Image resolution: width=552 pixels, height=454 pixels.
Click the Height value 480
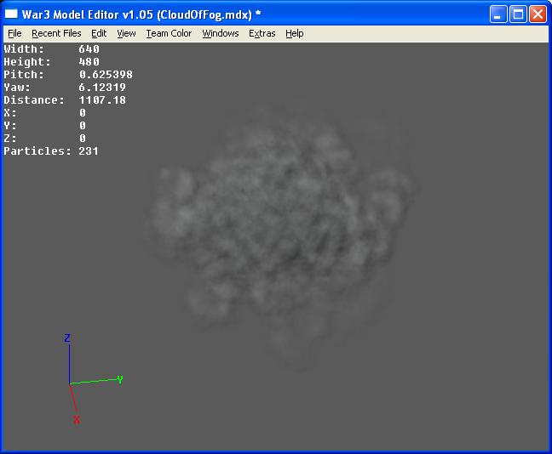click(89, 62)
